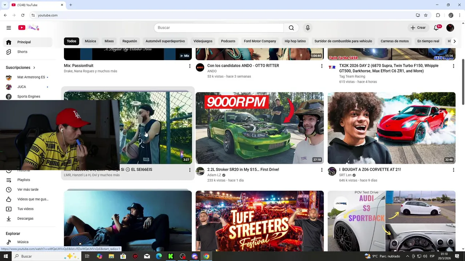Open Tuff Streeters Festival thumbnail
Image resolution: width=465 pixels, height=261 pixels.
[x=260, y=221]
